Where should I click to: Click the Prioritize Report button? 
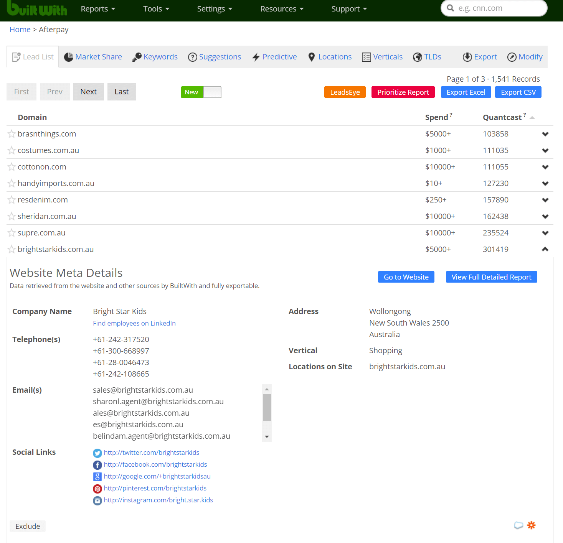403,92
